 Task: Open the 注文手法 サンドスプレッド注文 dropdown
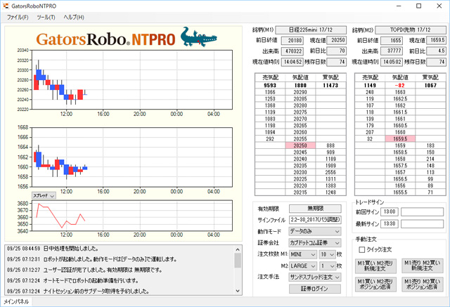(315, 277)
